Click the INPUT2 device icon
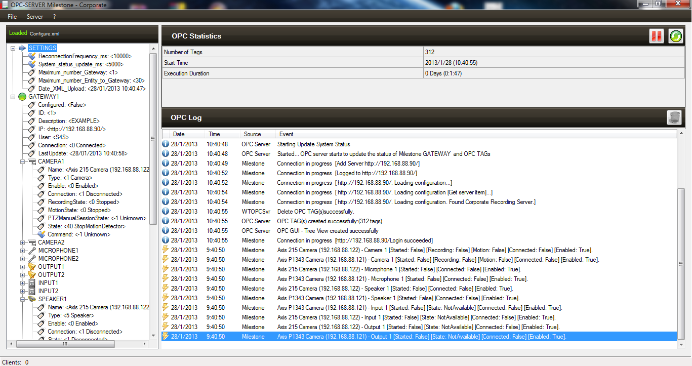Image resolution: width=692 pixels, height=366 pixels. pyautogui.click(x=32, y=291)
